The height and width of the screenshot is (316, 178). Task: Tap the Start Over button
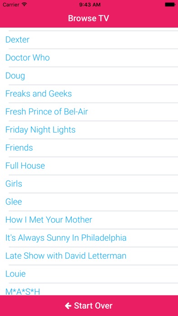(x=89, y=306)
